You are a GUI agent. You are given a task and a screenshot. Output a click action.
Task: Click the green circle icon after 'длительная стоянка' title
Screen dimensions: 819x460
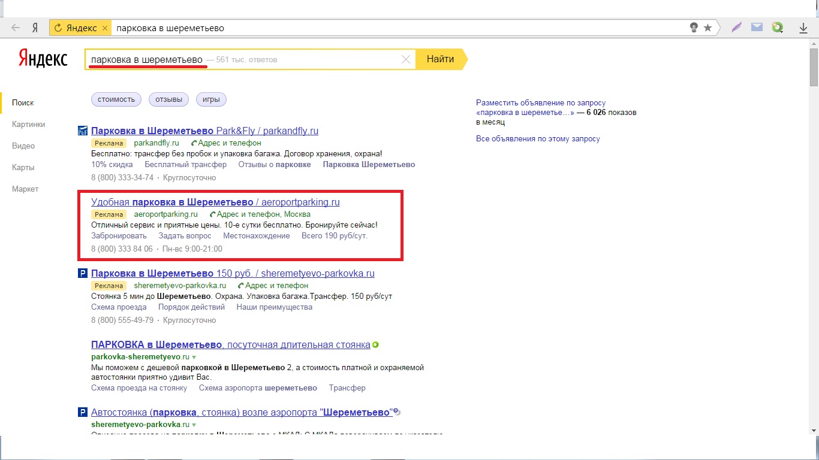pos(375,345)
